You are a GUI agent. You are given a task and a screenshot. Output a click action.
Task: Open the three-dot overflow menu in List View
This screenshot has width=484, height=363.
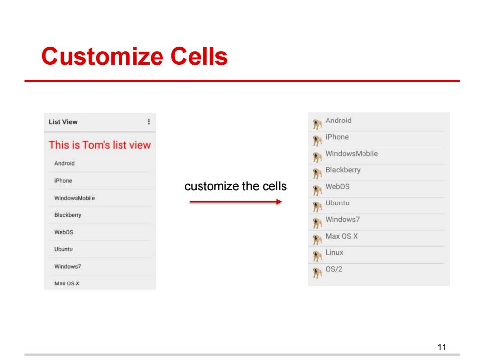(149, 122)
